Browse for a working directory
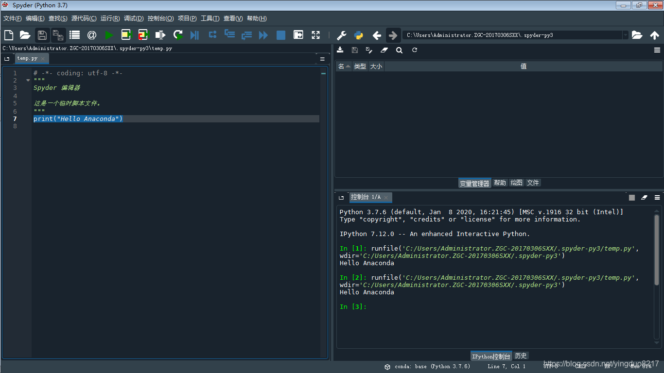Viewport: 664px width, 373px height. (637, 35)
